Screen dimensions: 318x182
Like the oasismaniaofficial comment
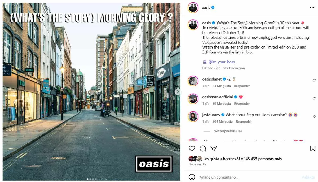click(314, 99)
